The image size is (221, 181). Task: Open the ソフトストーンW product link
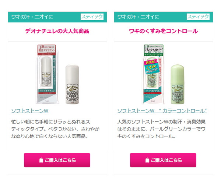[x=30, y=111]
